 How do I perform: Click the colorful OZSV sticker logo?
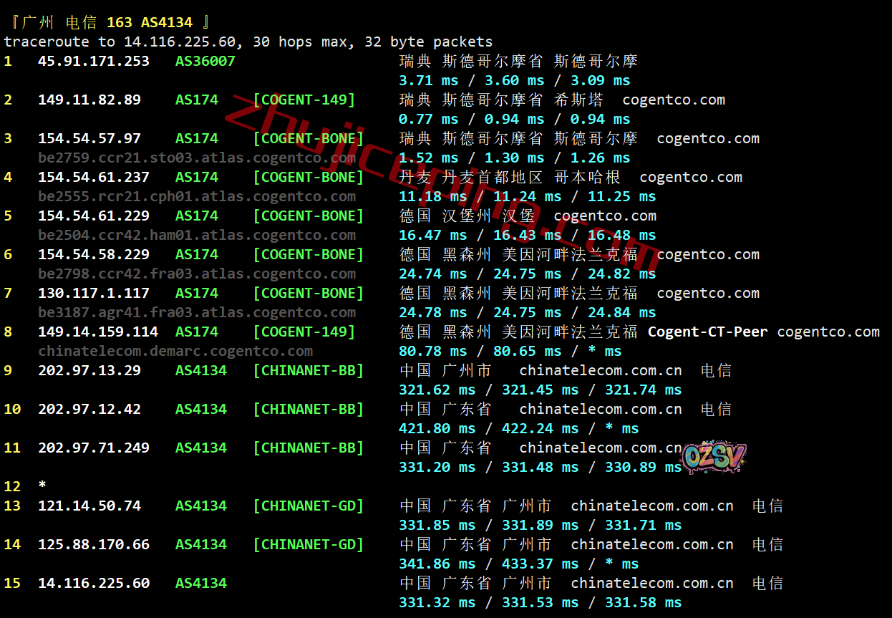[x=714, y=457]
